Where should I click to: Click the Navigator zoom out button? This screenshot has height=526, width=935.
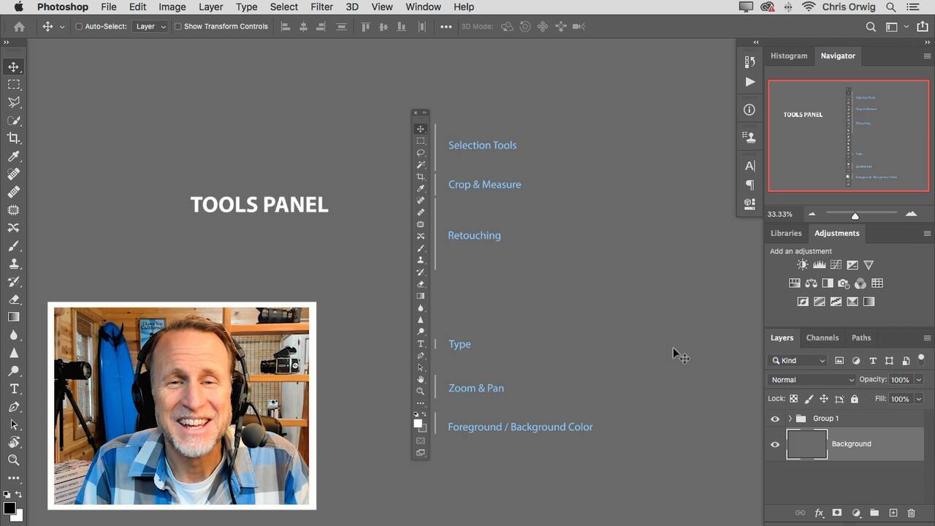tap(812, 214)
